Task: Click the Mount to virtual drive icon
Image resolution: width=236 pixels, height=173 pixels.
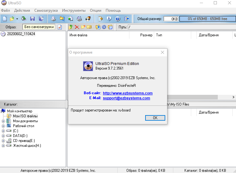Action: click(x=79, y=19)
